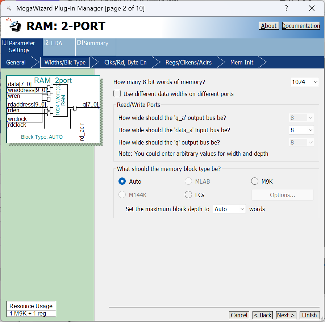Select the M144K memory block type
The width and height of the screenshot is (325, 322).
[x=122, y=195]
